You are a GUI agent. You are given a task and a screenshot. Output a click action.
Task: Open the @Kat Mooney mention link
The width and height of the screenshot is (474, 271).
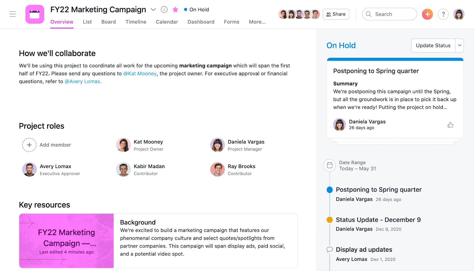tap(140, 73)
